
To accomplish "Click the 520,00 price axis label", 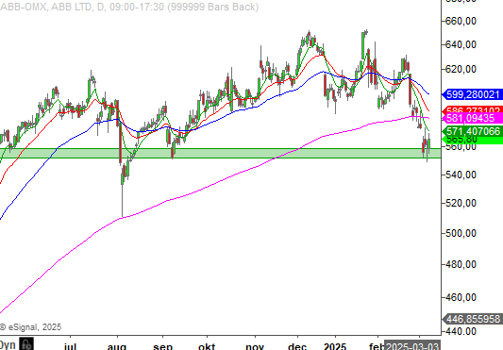I will (461, 203).
